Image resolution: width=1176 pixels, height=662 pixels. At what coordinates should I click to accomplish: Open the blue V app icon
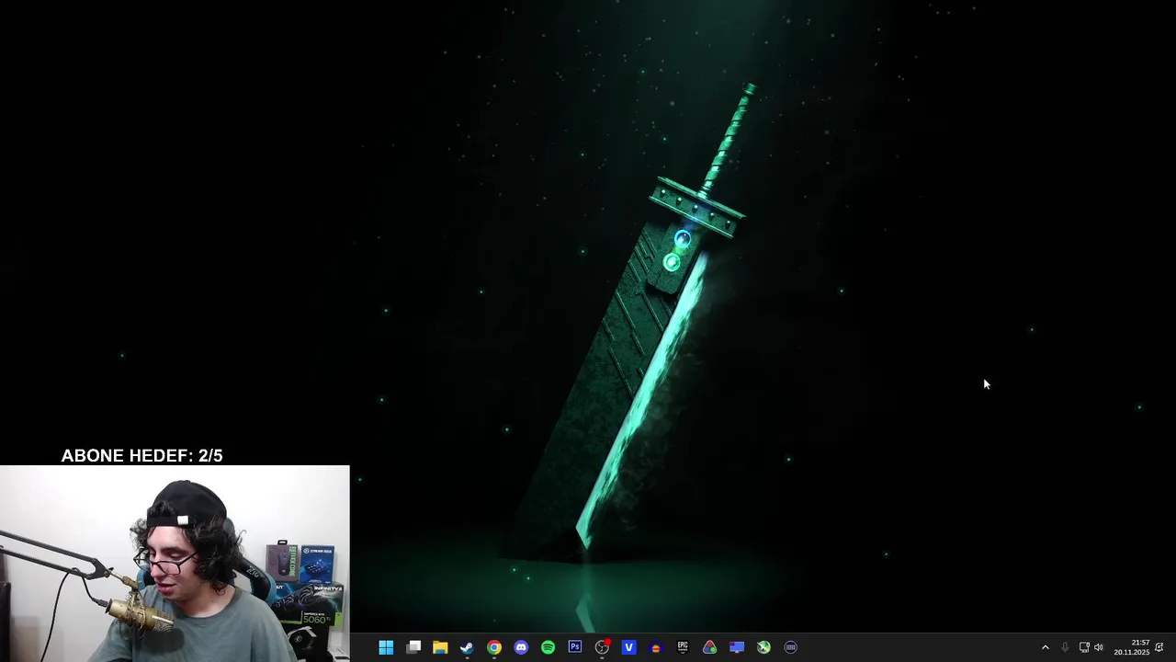pos(628,647)
